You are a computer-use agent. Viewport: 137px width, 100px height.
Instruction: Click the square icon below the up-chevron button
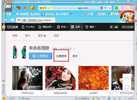(127, 87)
